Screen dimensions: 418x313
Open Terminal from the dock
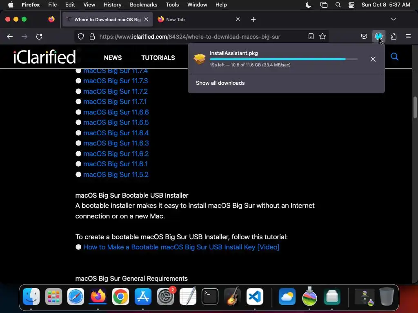click(210, 296)
